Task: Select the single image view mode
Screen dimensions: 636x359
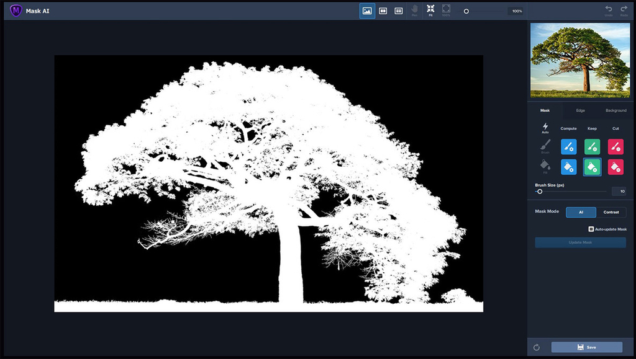Action: point(367,11)
